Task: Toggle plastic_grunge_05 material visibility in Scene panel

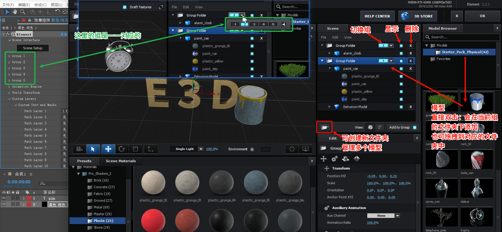Action: pyautogui.click(x=401, y=76)
